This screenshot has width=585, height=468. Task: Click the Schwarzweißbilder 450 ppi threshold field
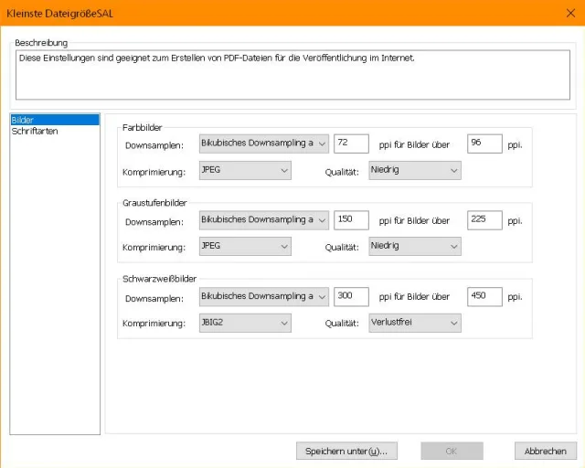coord(484,297)
